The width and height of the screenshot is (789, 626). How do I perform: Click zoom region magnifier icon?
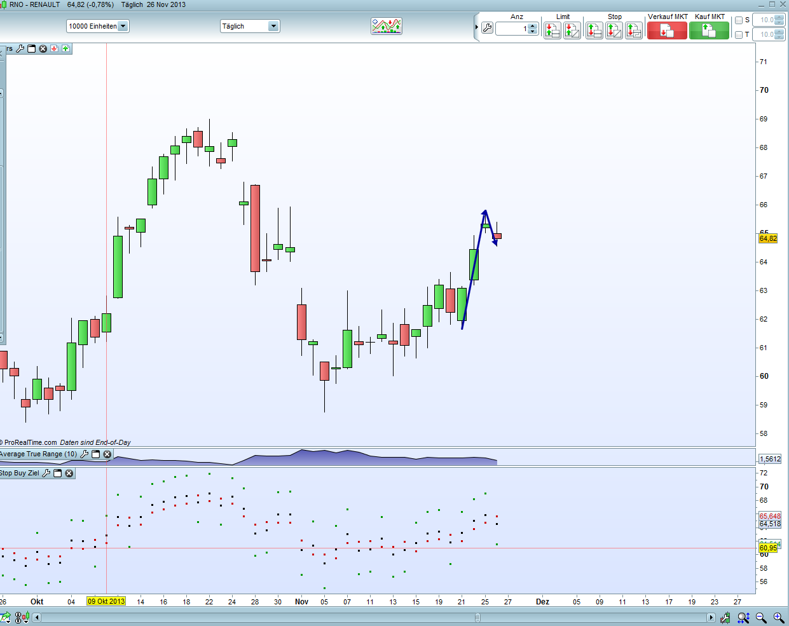[x=743, y=617]
